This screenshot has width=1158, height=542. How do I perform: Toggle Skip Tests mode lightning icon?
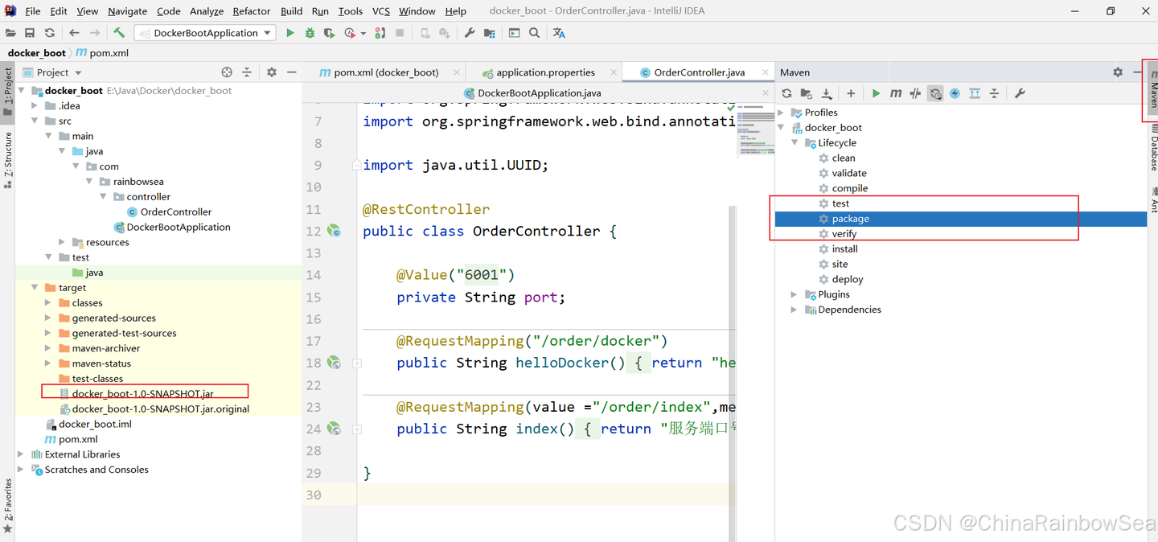(x=955, y=94)
